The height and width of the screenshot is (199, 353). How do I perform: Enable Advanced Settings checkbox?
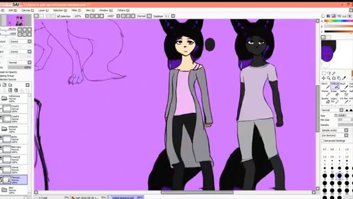click(322, 140)
